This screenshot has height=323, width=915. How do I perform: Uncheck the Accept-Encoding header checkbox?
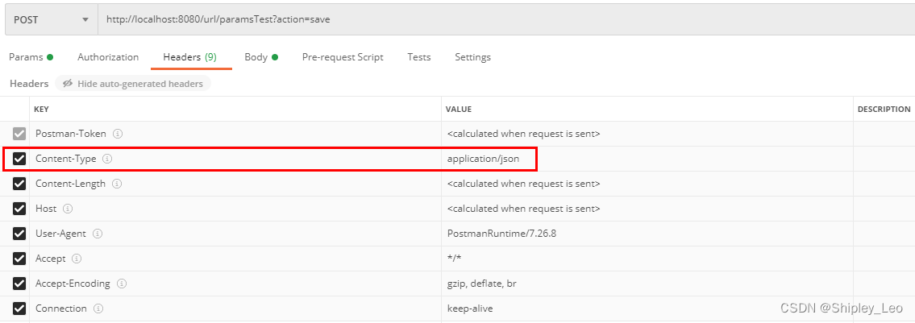coord(19,284)
